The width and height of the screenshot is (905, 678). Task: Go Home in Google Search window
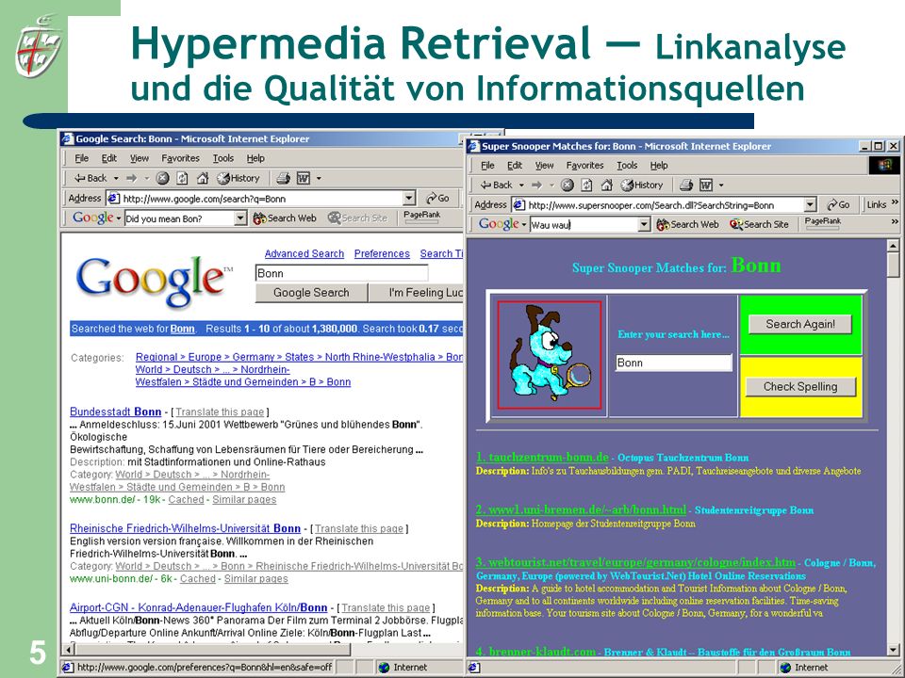(202, 178)
